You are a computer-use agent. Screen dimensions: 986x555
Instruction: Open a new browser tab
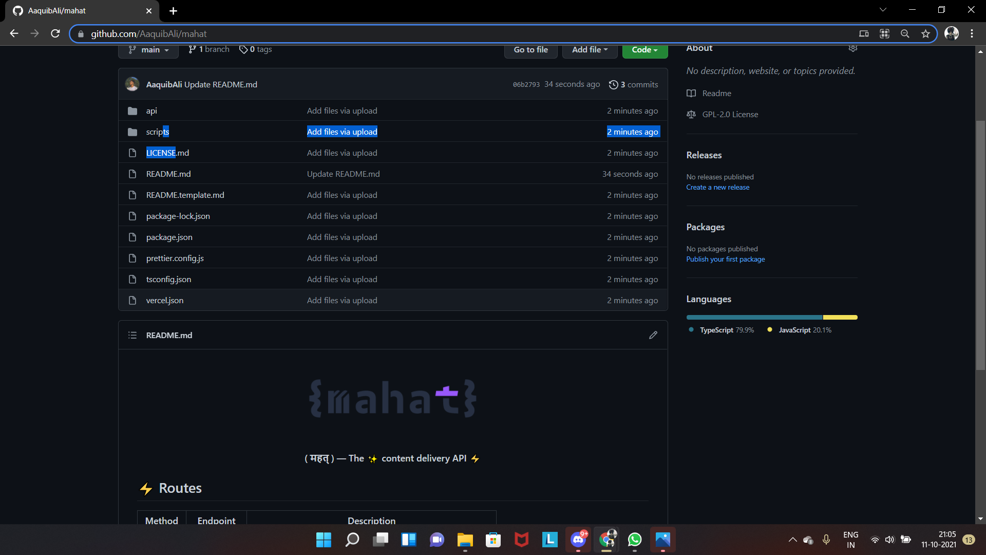click(174, 11)
